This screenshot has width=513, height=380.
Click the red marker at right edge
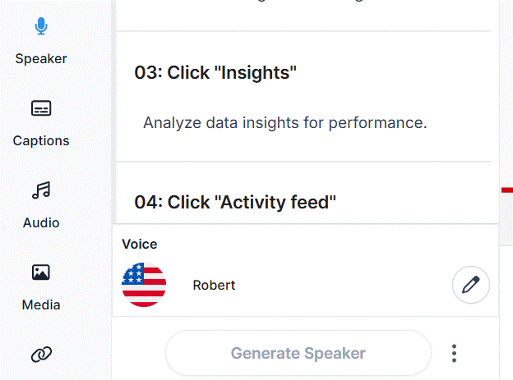[507, 190]
